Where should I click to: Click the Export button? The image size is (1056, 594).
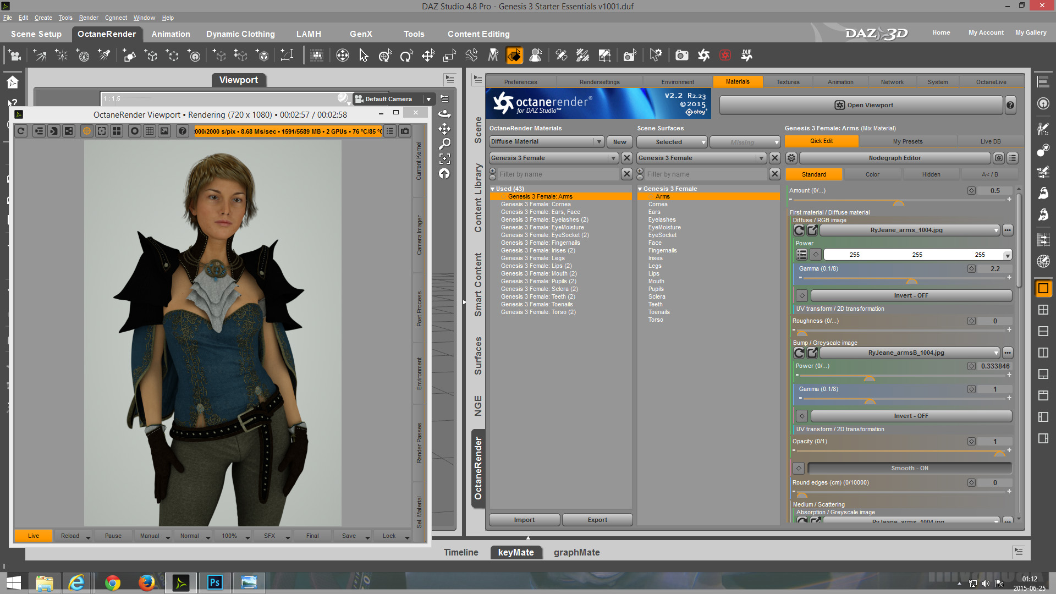[x=597, y=520]
